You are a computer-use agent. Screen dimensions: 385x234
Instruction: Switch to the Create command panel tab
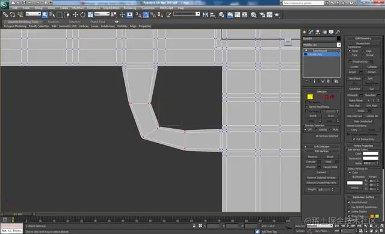[x=305, y=32]
